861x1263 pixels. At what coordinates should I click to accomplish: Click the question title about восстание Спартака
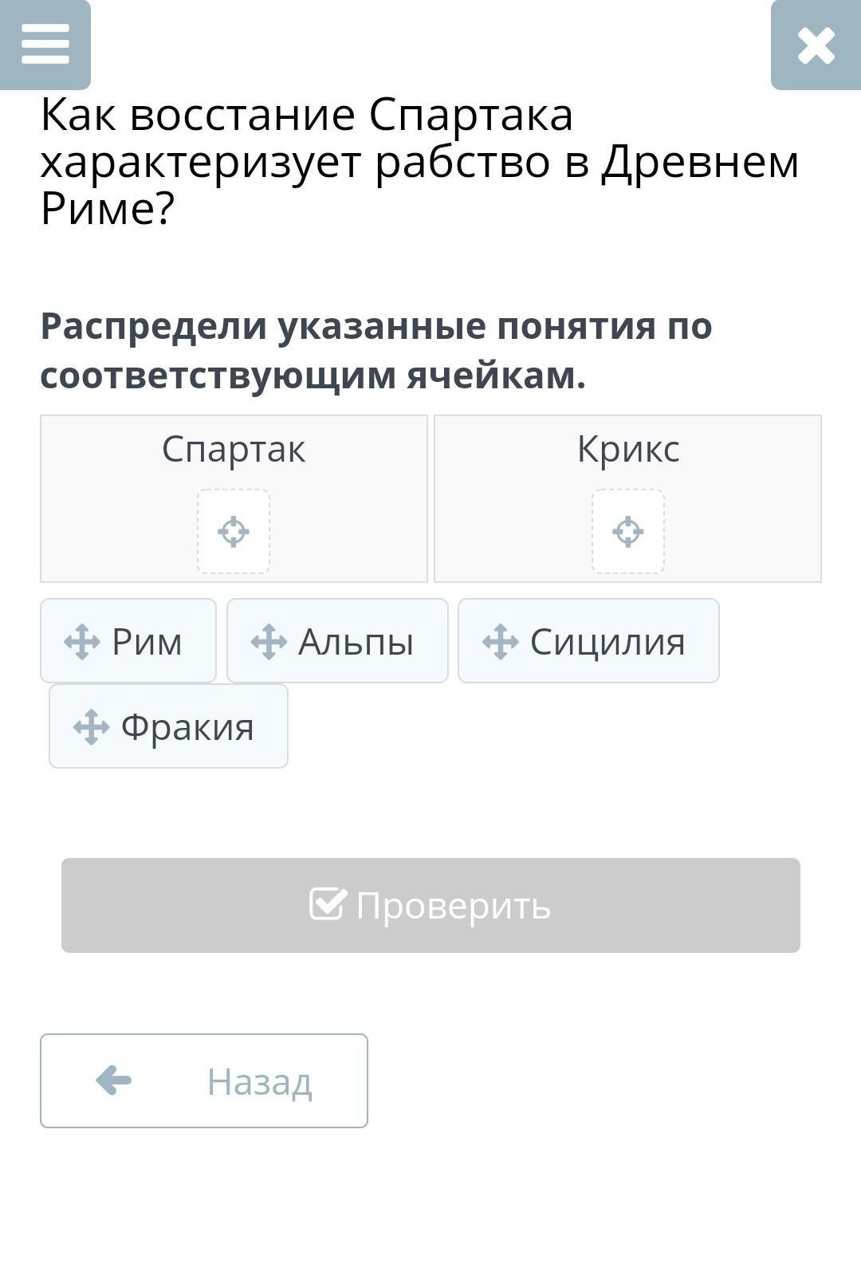tap(419, 162)
